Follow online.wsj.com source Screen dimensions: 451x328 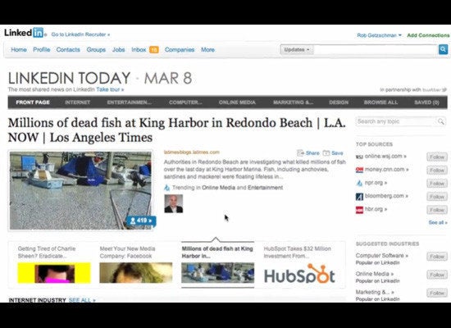437,157
